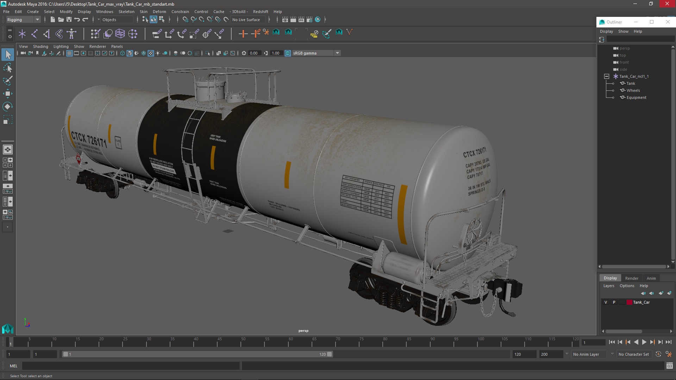
Task: Select the Rotate tool in toolbox
Action: pos(7,107)
